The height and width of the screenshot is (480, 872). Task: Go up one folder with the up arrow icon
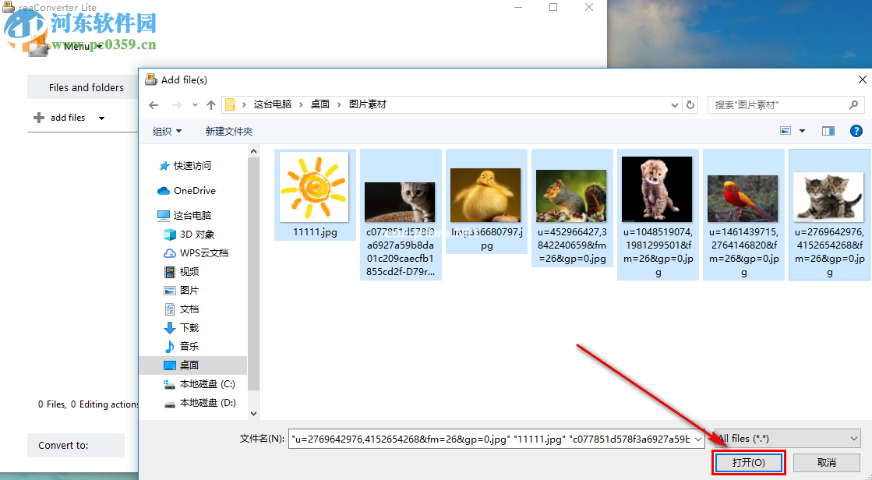tap(210, 104)
